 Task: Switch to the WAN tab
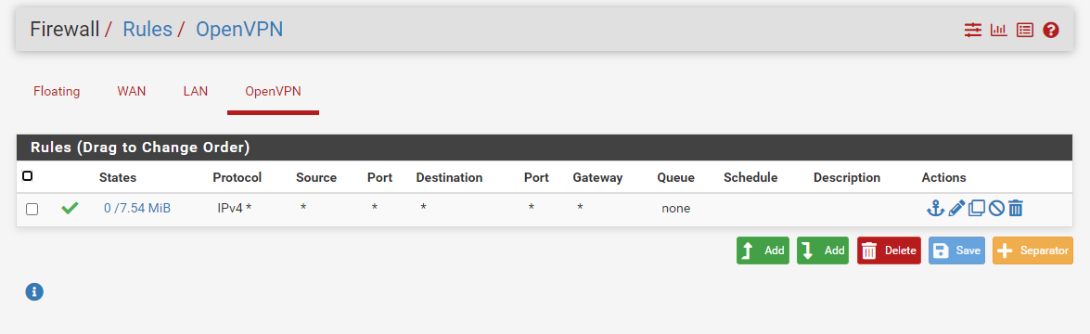(132, 91)
